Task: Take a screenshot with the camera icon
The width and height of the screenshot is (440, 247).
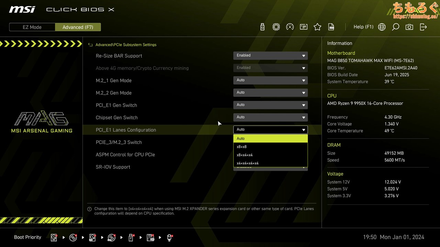Action: 409,27
